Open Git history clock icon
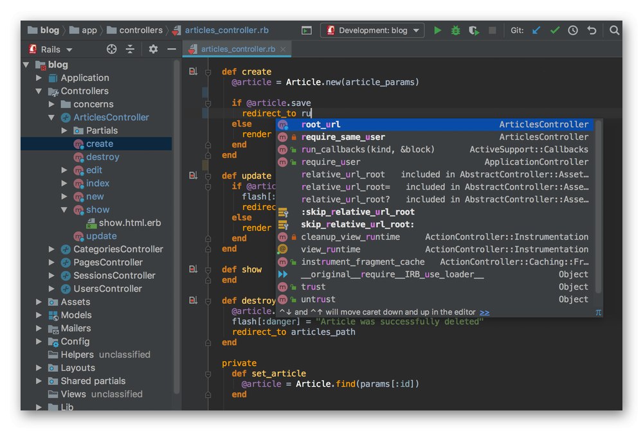 click(573, 30)
